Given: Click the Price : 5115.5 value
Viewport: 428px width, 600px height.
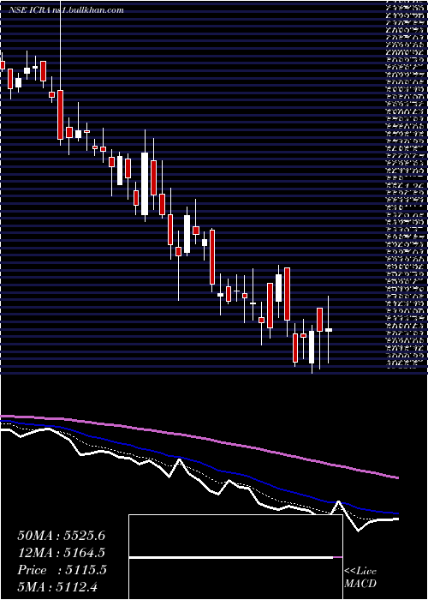Looking at the screenshot, I should point(62,571).
